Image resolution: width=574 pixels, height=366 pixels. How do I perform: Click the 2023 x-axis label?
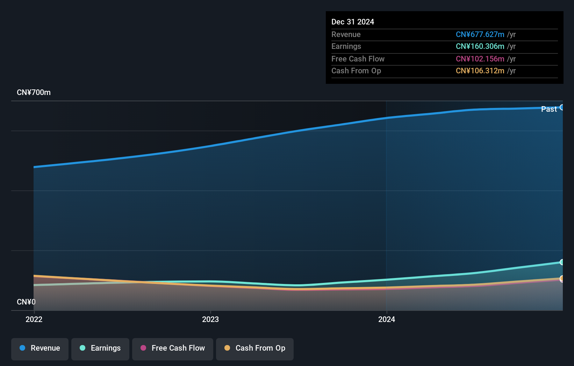[210, 319]
